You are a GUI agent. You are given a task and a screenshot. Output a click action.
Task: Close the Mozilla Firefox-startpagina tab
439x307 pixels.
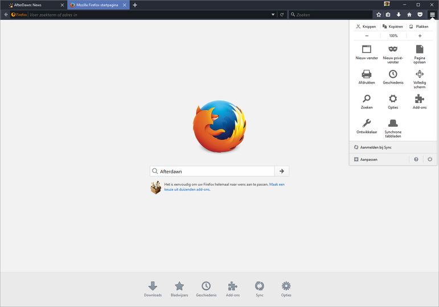(125, 5)
